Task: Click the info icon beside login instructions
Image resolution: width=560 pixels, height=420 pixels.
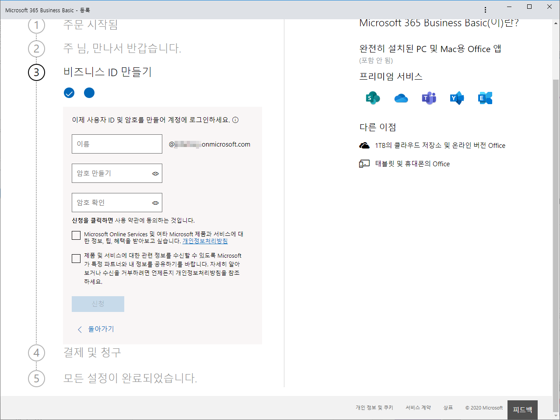Action: click(235, 120)
